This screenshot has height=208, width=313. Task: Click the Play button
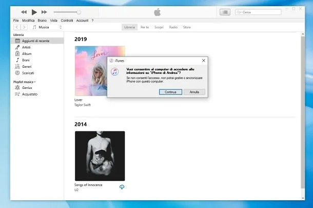click(34, 12)
